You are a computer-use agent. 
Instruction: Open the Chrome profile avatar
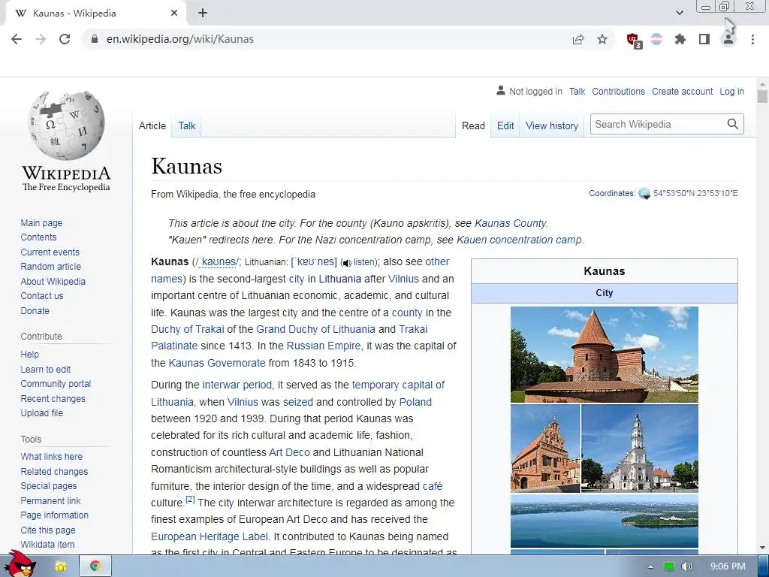click(728, 39)
